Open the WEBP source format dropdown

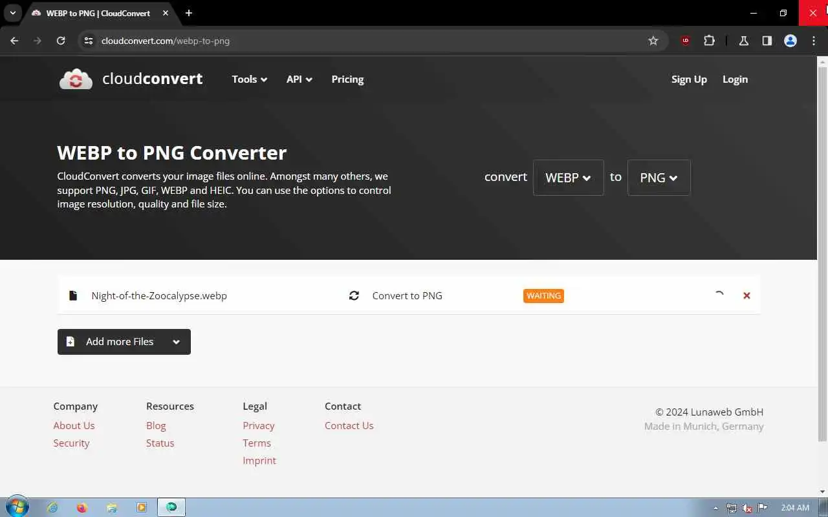coord(569,178)
